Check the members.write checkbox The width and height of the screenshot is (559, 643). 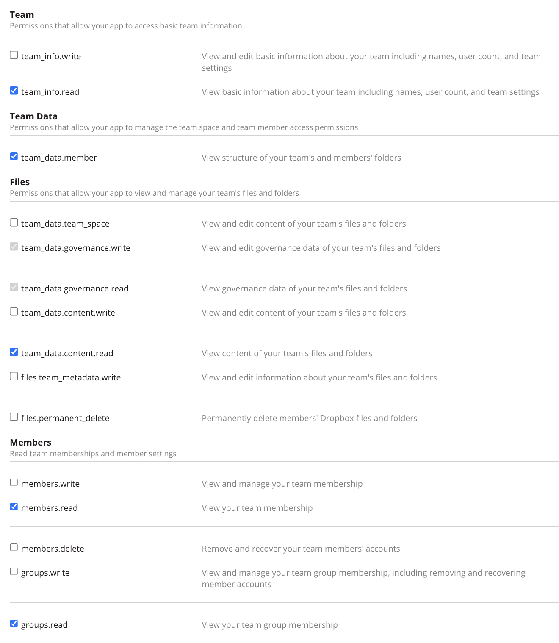pyautogui.click(x=14, y=483)
